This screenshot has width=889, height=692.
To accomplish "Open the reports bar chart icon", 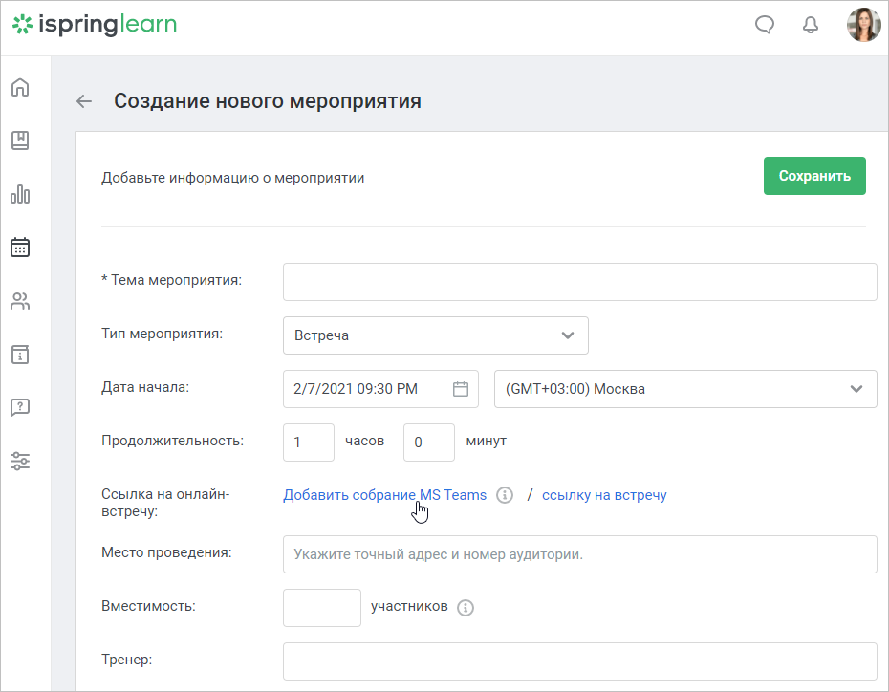I will pyautogui.click(x=20, y=194).
